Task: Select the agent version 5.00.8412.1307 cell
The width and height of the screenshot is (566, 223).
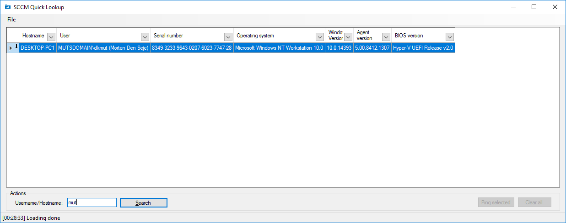Action: pyautogui.click(x=372, y=48)
